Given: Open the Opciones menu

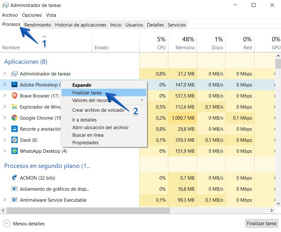Looking at the screenshot, I should tap(32, 15).
